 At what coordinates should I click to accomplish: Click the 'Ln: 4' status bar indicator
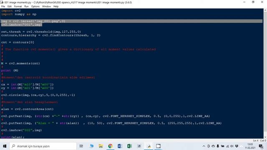pyautogui.click(x=256, y=141)
